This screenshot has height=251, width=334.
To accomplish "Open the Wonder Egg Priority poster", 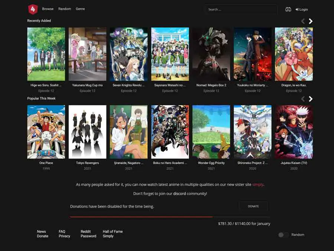I will (211, 132).
